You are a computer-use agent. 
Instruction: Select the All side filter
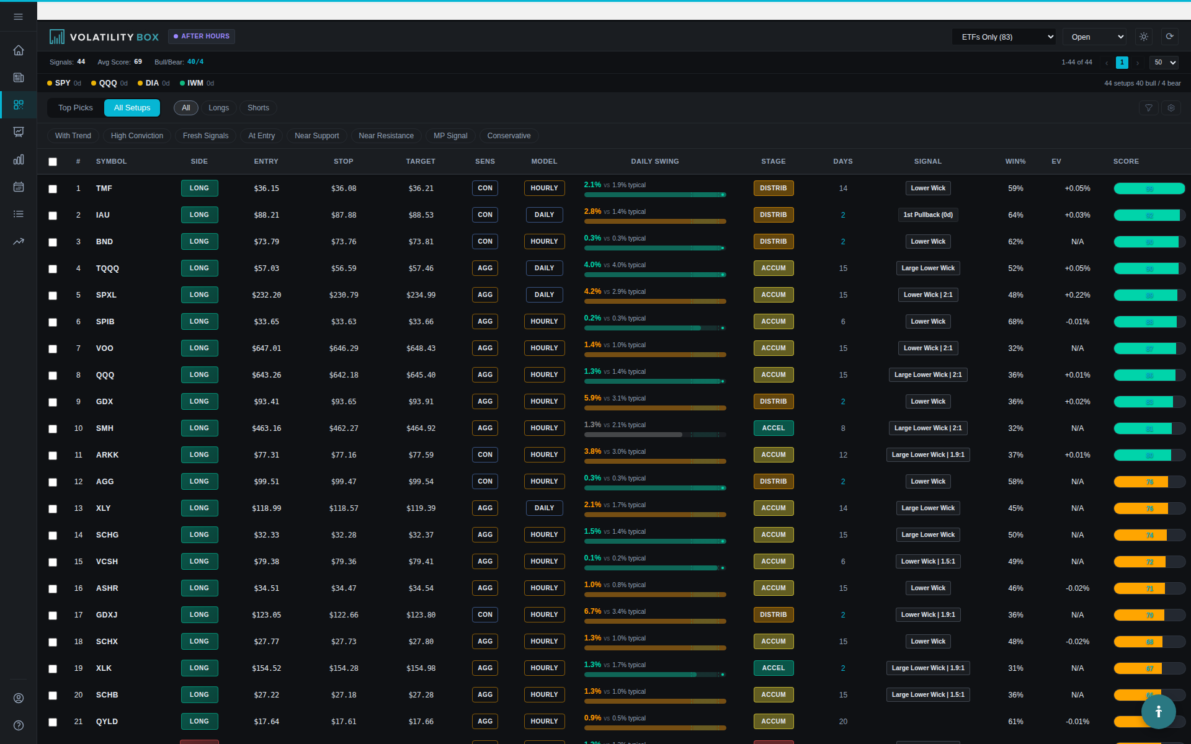186,108
